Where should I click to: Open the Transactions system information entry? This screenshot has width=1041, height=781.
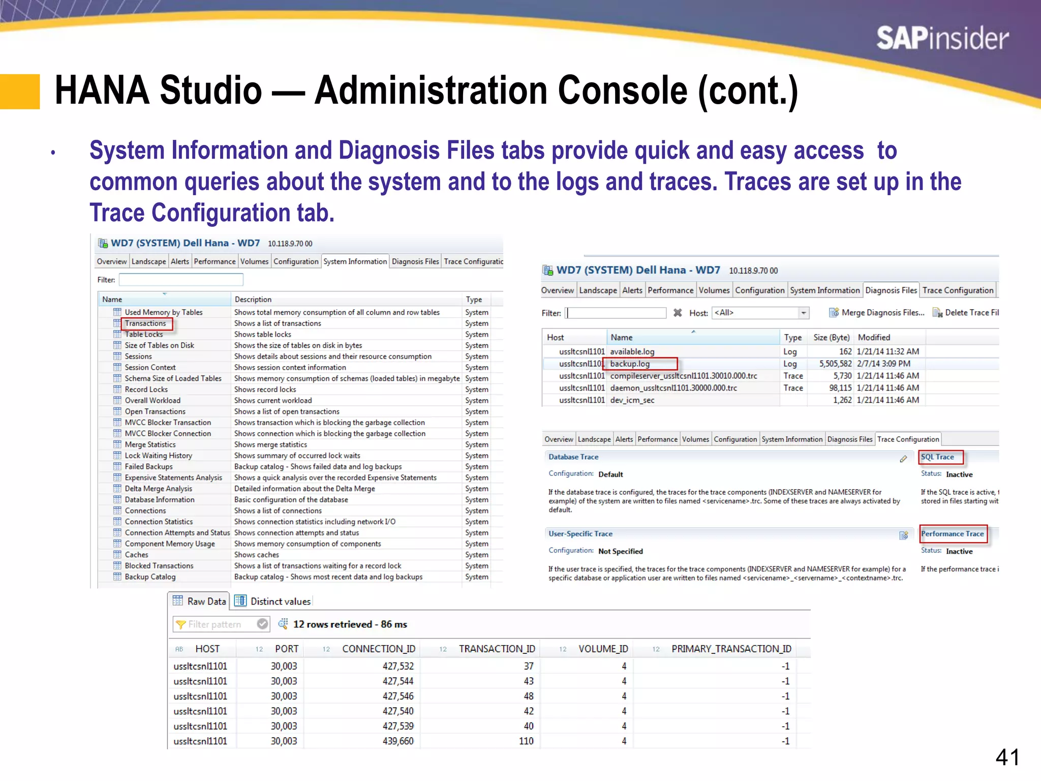145,323
